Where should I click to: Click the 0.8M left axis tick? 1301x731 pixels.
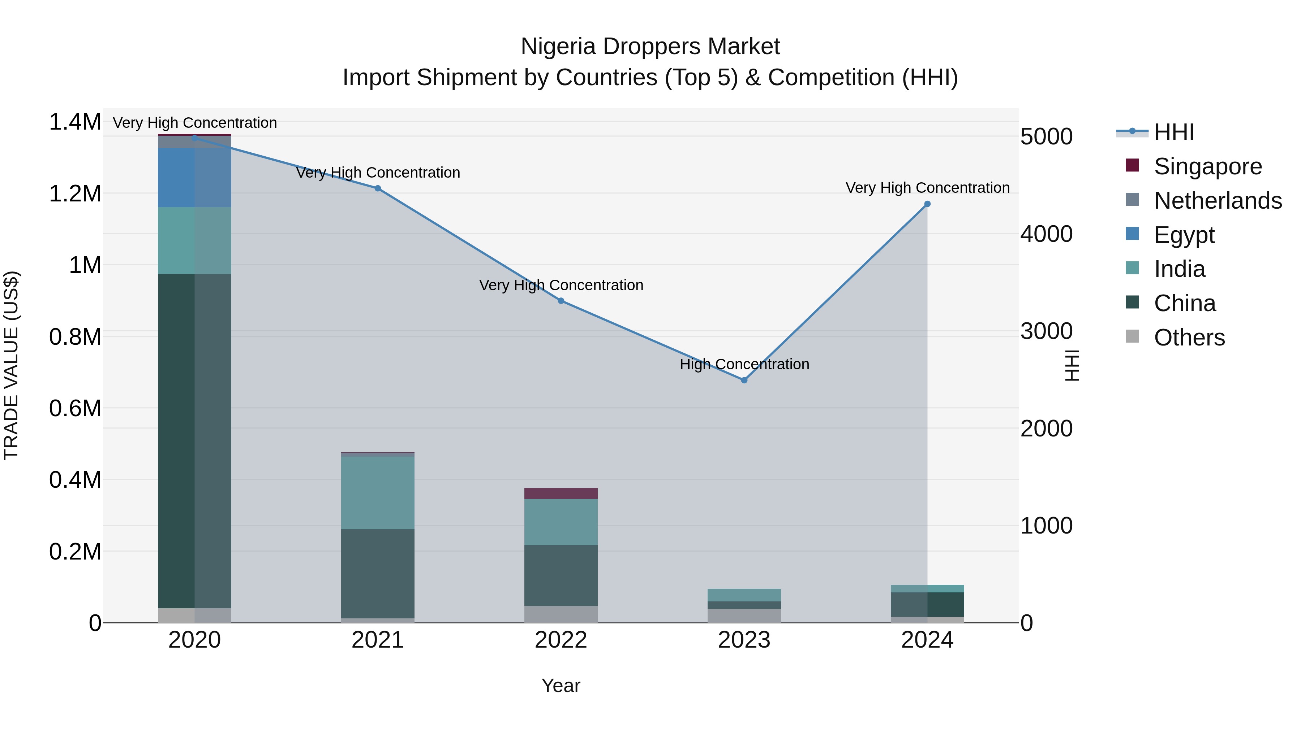tap(75, 336)
